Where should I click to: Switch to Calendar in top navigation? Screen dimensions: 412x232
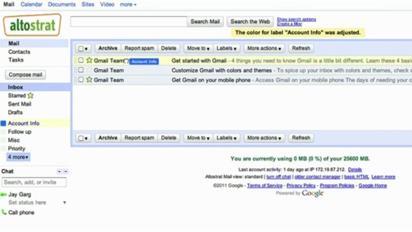(31, 5)
